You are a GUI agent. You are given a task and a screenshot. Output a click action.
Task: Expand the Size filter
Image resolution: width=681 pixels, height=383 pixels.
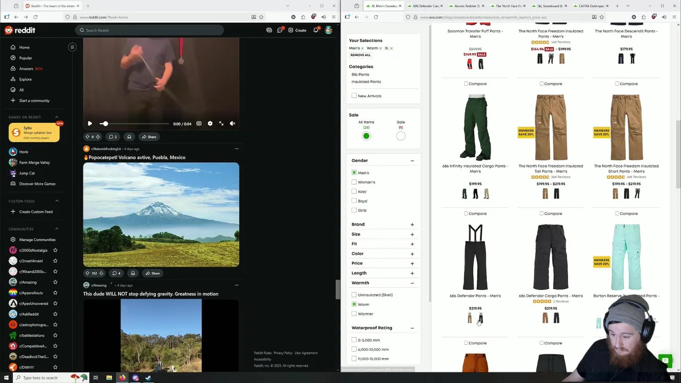tap(412, 234)
